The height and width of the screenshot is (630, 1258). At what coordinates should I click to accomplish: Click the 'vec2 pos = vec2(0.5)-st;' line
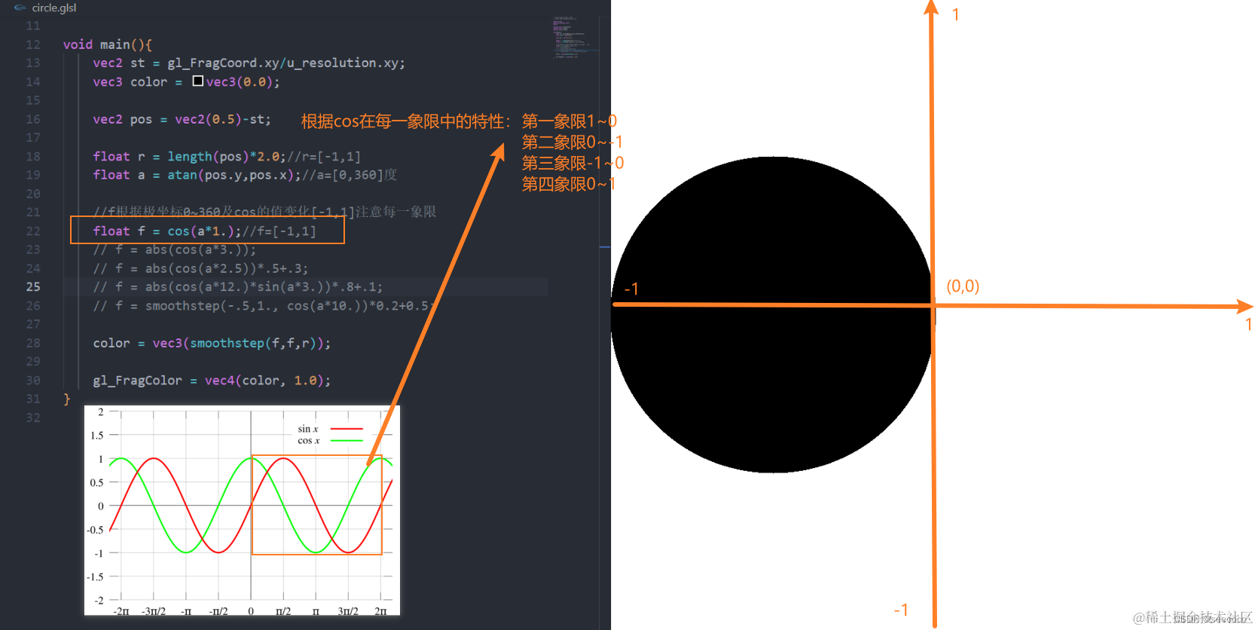[x=182, y=119]
